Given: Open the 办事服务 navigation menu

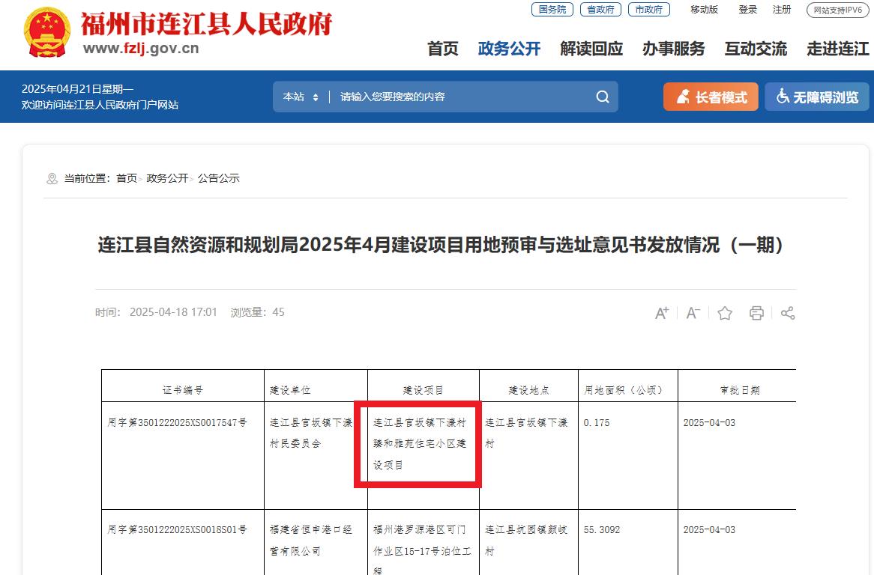Looking at the screenshot, I should 673,49.
